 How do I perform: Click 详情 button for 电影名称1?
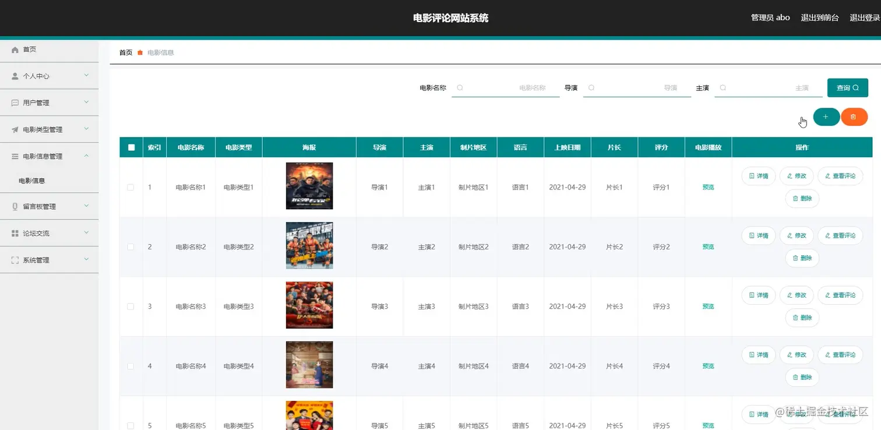pos(759,176)
